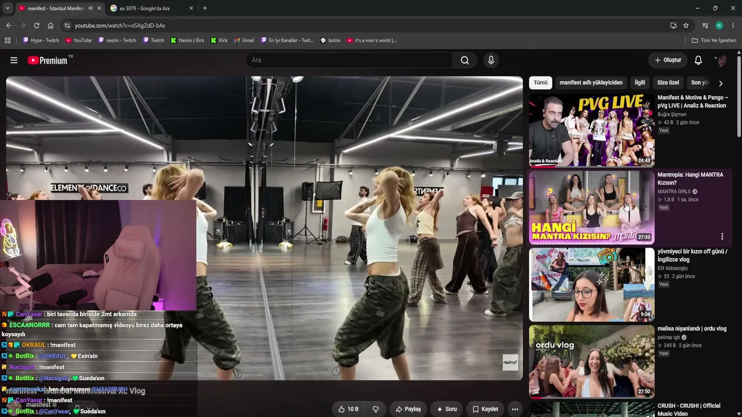Open more actions for the video
The image size is (742, 417).
515,409
